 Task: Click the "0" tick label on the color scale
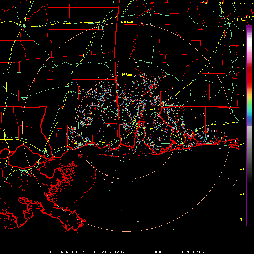pyautogui.click(x=244, y=120)
